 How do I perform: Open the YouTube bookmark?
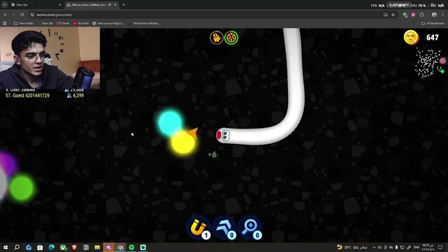pyautogui.click(x=81, y=23)
